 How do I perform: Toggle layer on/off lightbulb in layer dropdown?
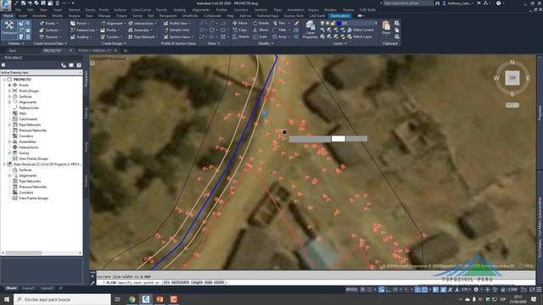[322, 23]
